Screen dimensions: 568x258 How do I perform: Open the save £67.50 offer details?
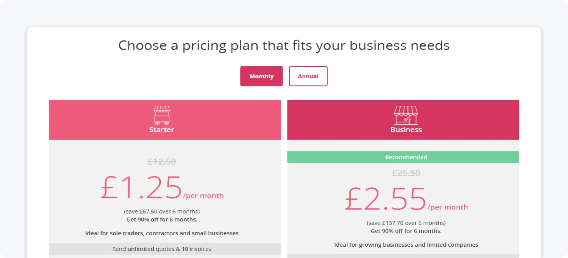161,211
